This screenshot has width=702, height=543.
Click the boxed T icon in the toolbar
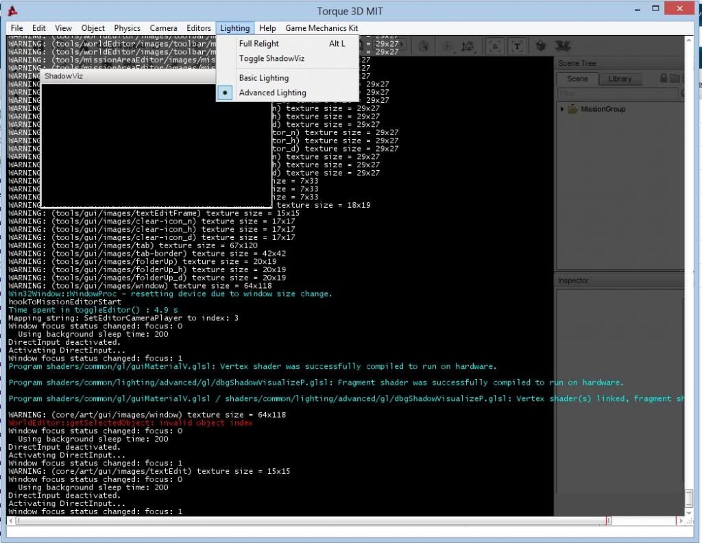(516, 46)
